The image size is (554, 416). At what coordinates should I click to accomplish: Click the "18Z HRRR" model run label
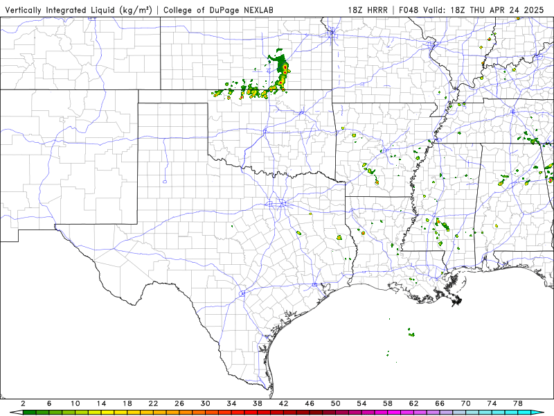pyautogui.click(x=368, y=10)
